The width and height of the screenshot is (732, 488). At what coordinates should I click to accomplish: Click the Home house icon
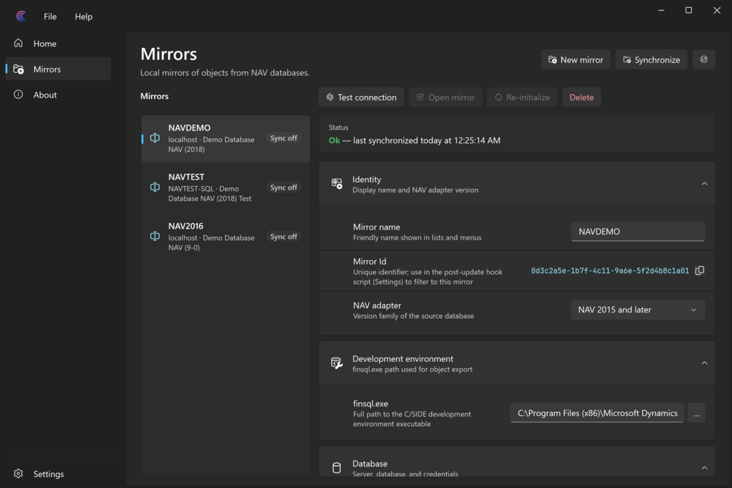coord(18,43)
